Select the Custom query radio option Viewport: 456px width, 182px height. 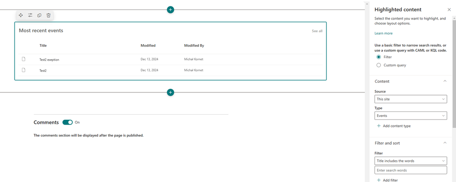click(x=379, y=65)
